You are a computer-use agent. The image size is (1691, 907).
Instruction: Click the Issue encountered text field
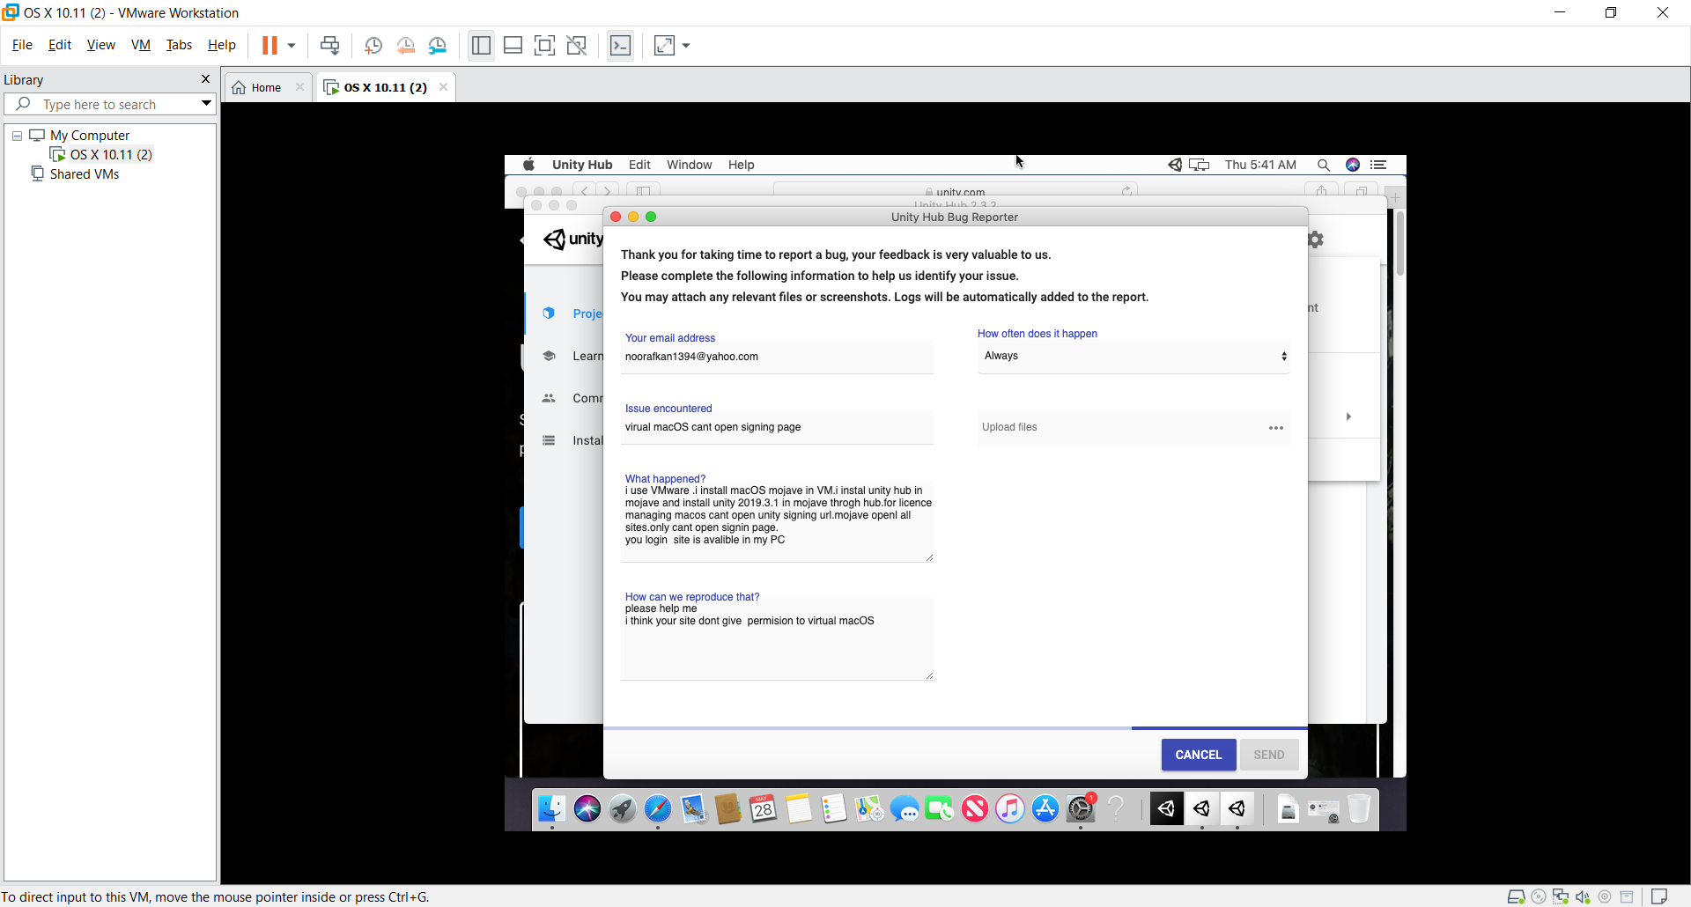click(x=777, y=427)
